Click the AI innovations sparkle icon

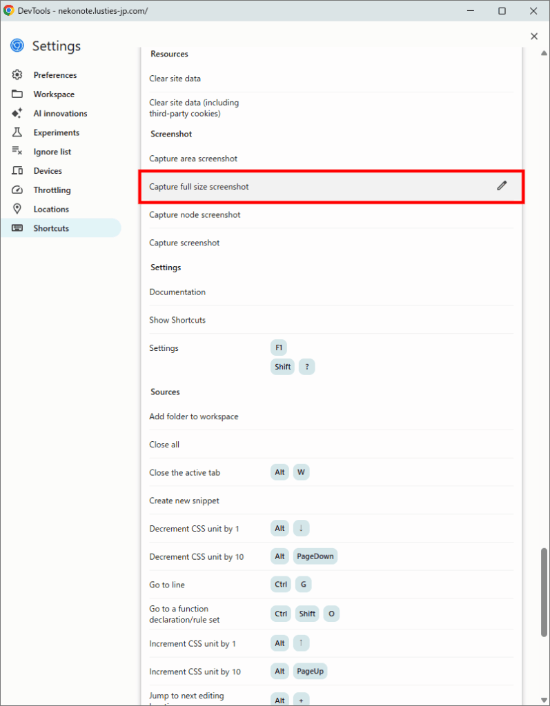[x=17, y=113]
